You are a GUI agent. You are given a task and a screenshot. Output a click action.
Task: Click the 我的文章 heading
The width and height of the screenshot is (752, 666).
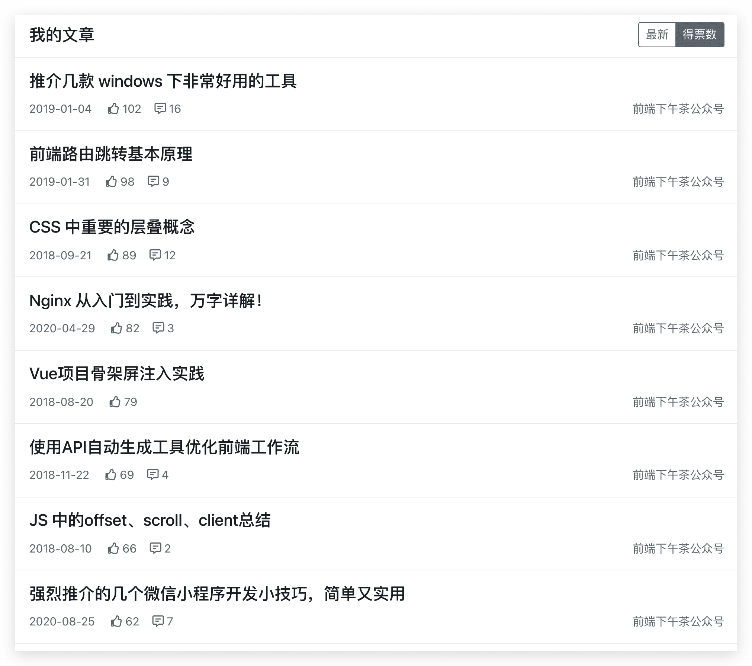point(62,35)
